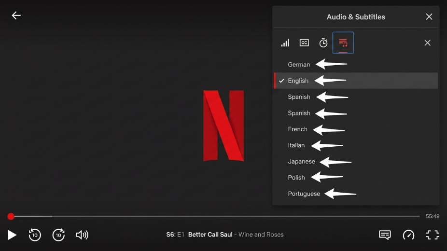Click the Audio & Subtitles heading
Screen dimensions: 447x251
coord(356,17)
